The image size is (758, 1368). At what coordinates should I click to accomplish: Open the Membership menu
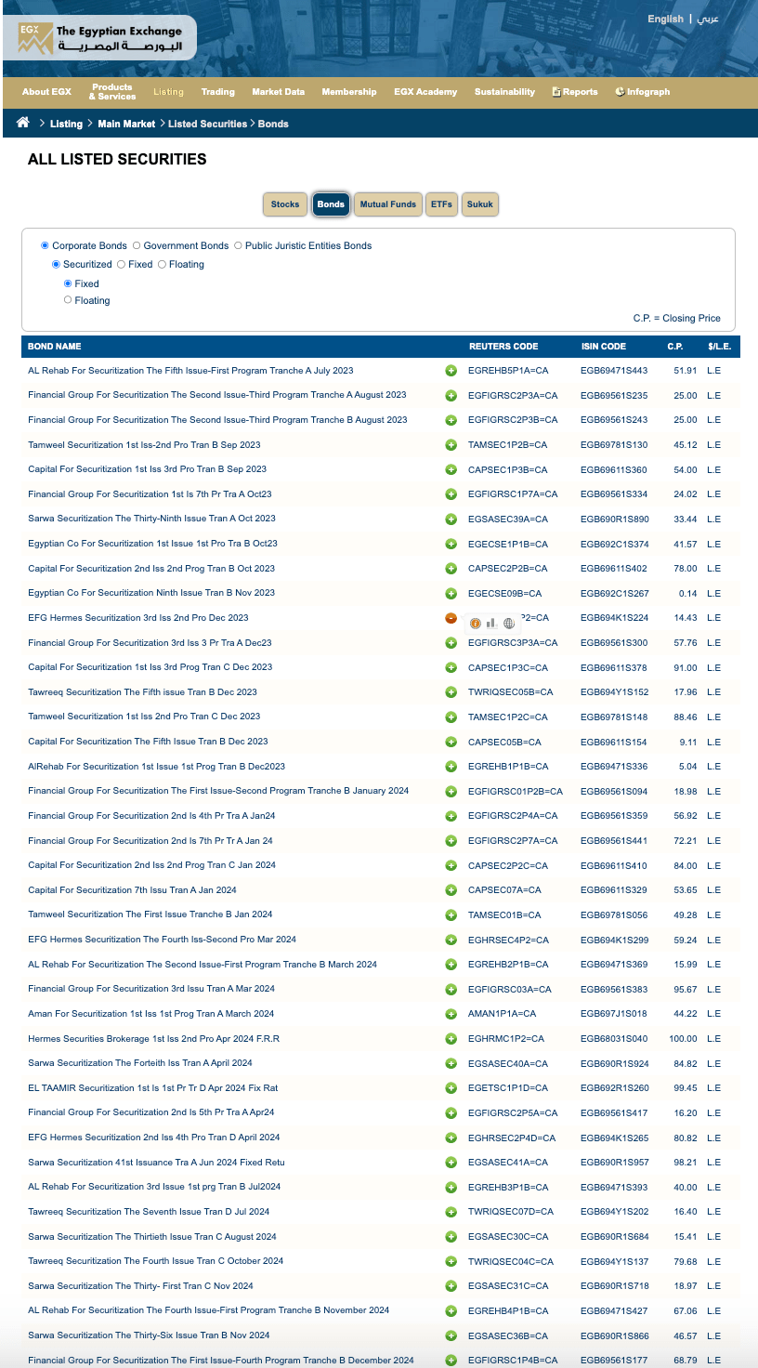(349, 92)
